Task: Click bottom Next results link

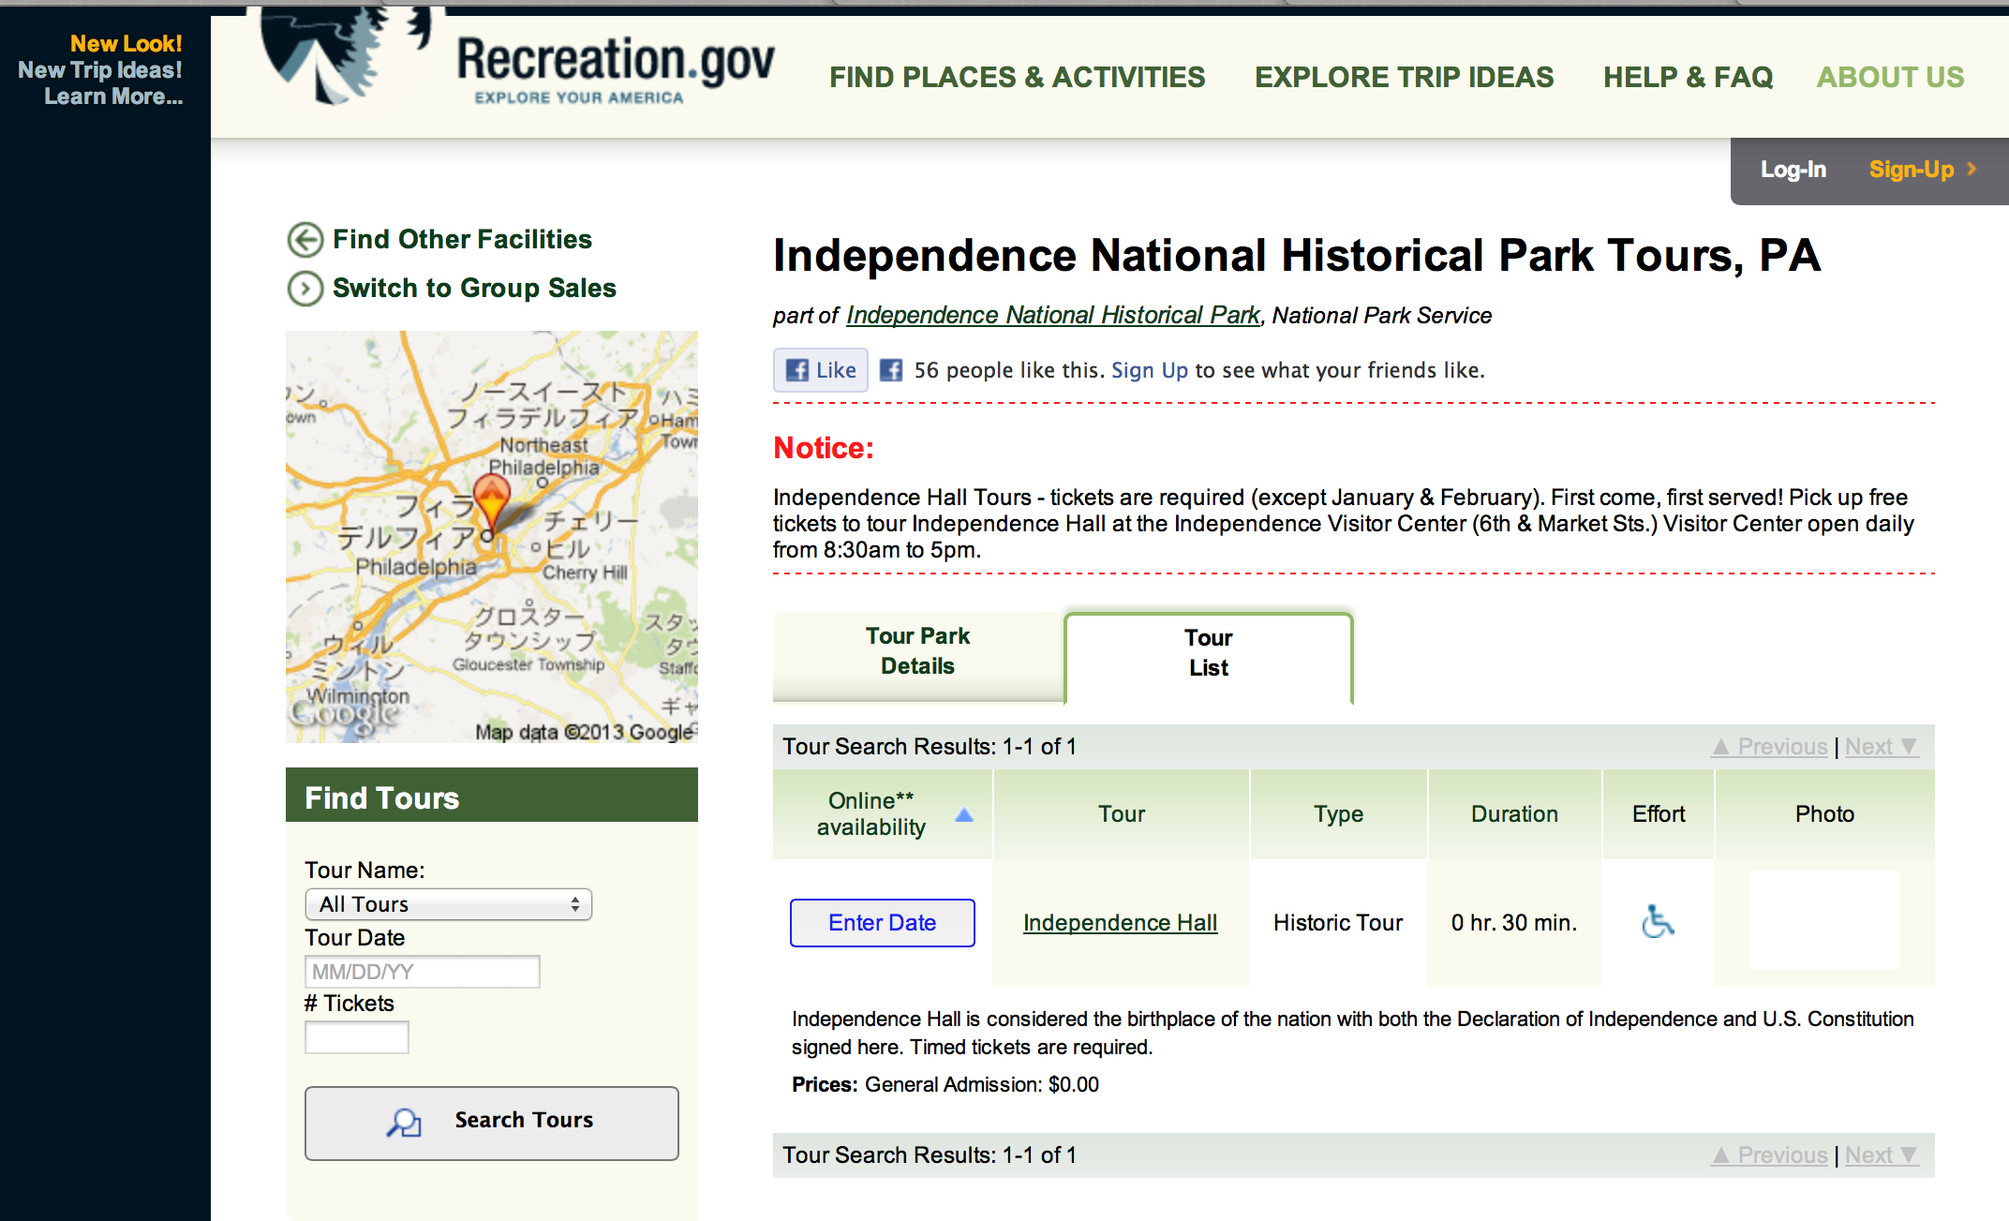Action: tap(1882, 1155)
